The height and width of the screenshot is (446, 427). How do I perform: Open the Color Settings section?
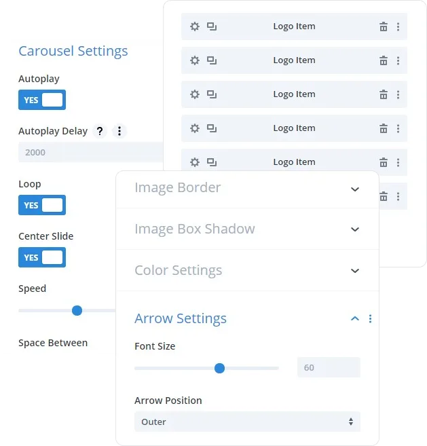pos(355,271)
